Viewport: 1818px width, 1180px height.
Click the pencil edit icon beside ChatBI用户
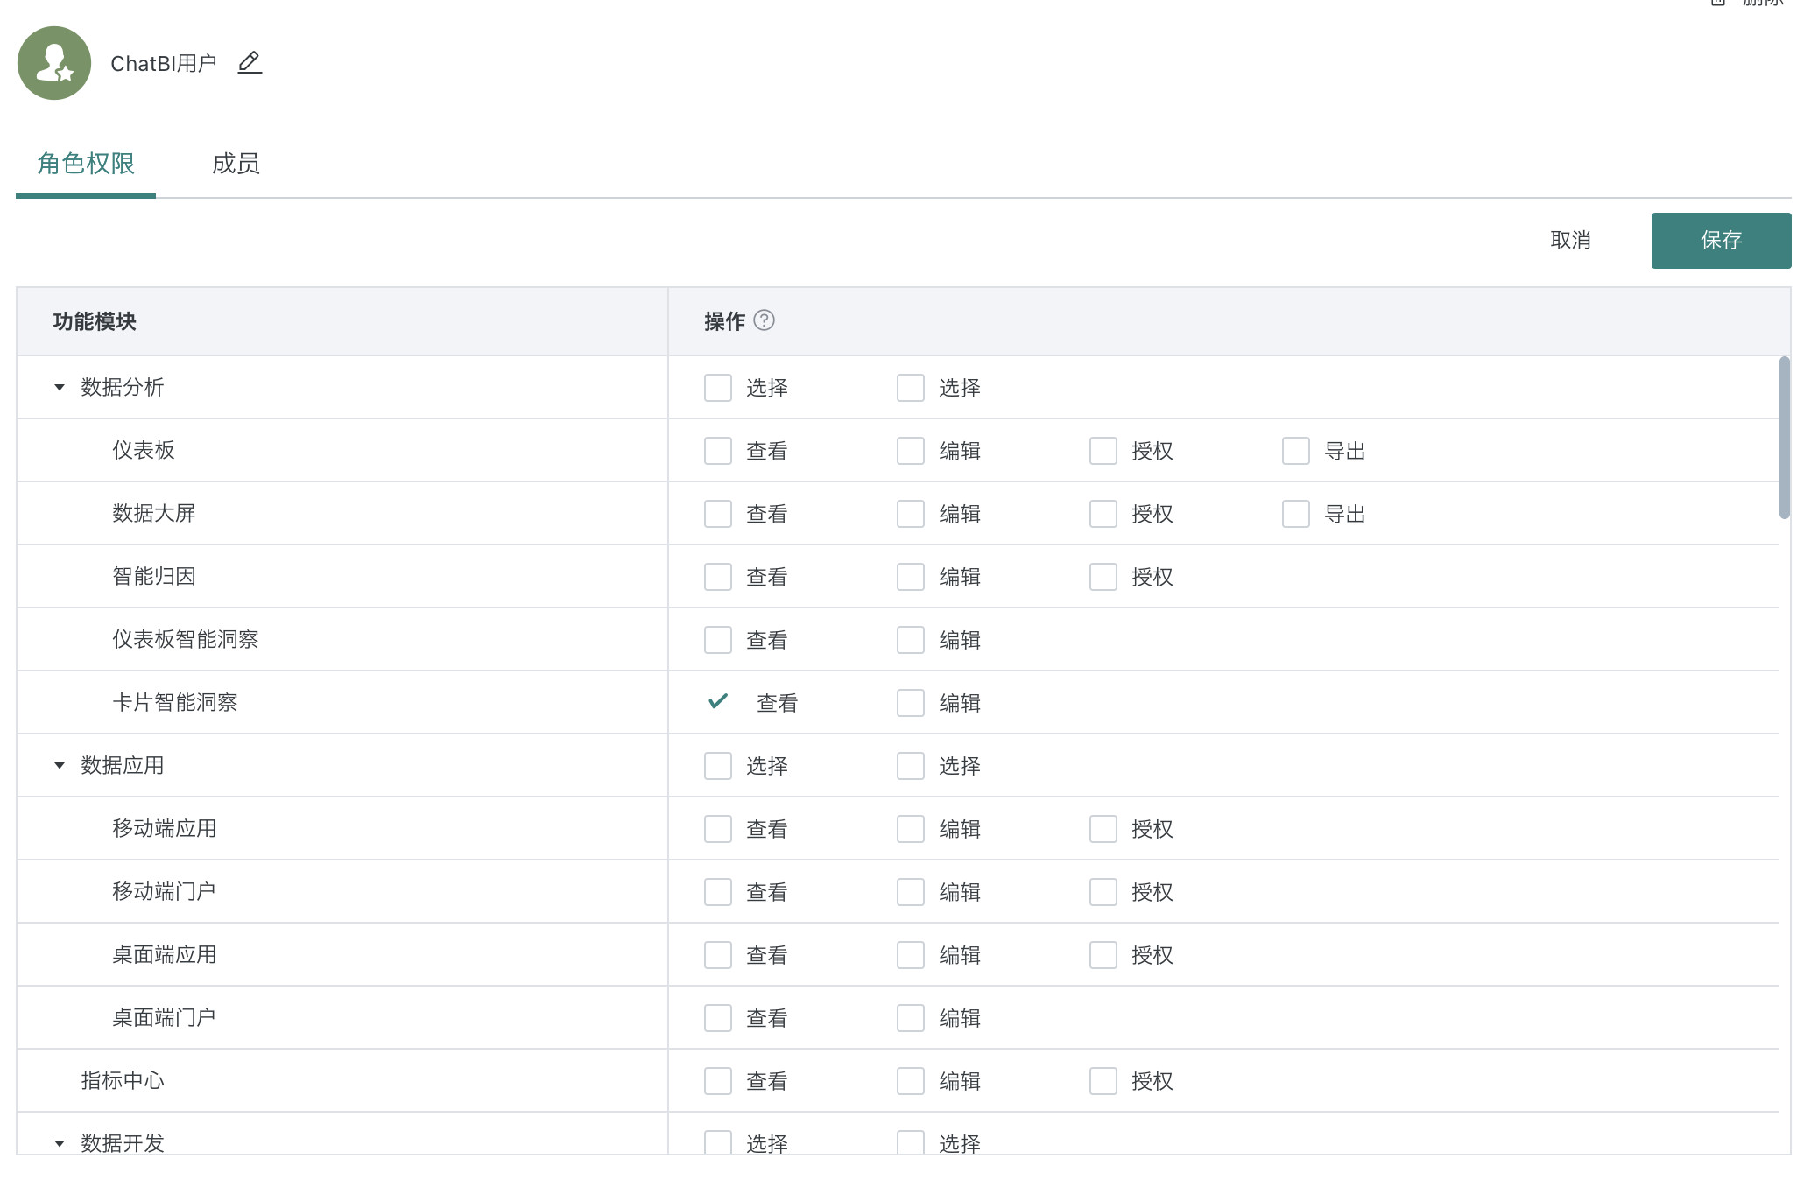pyautogui.click(x=250, y=62)
